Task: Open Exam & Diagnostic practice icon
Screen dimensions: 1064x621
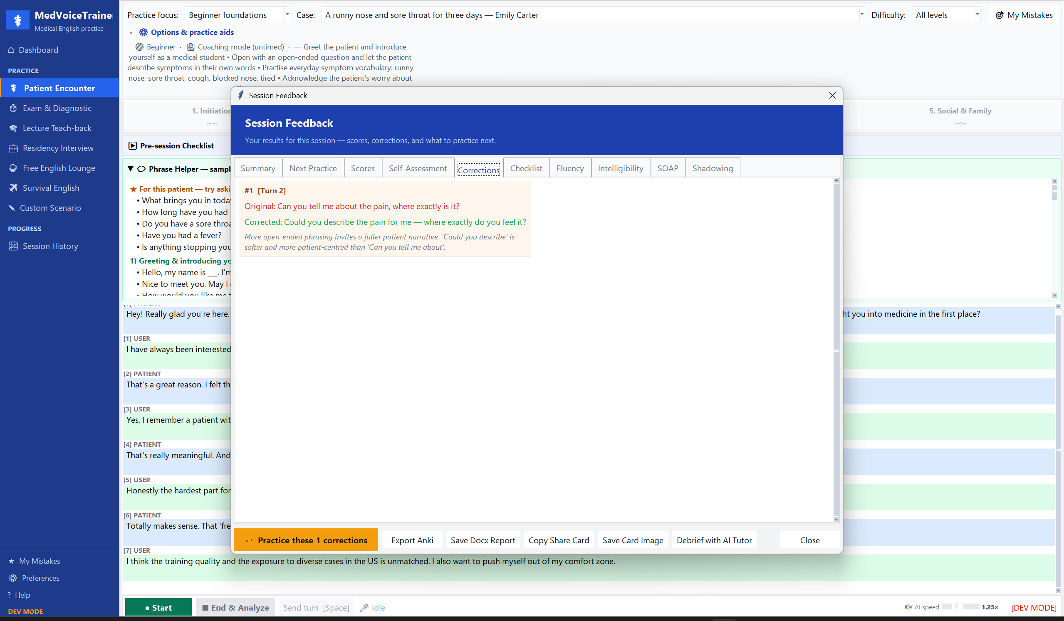Action: tap(13, 108)
